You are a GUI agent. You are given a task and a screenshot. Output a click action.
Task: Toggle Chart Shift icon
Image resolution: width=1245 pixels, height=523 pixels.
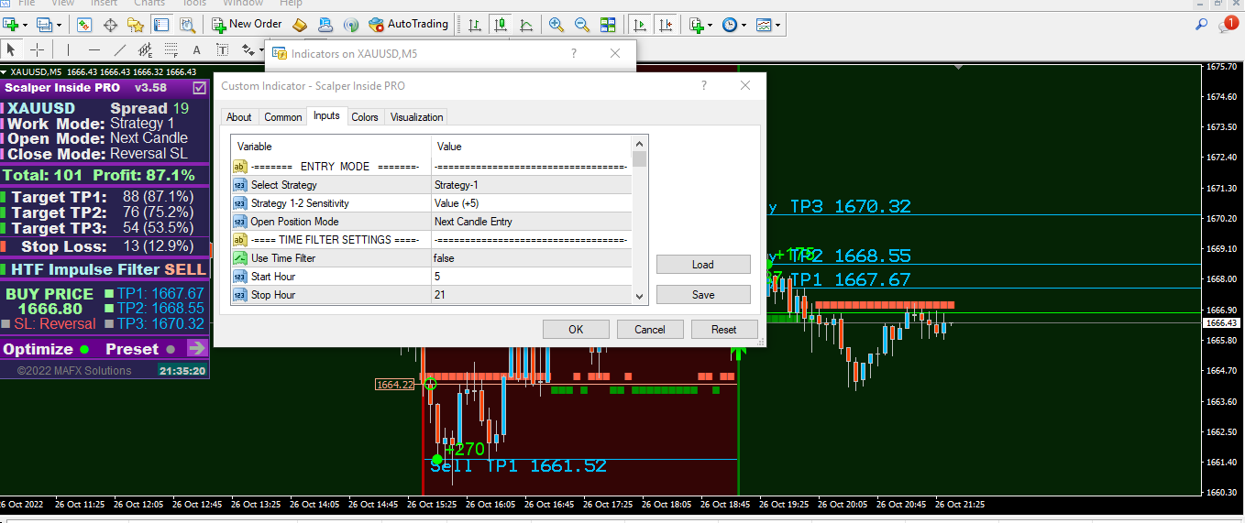tap(666, 25)
